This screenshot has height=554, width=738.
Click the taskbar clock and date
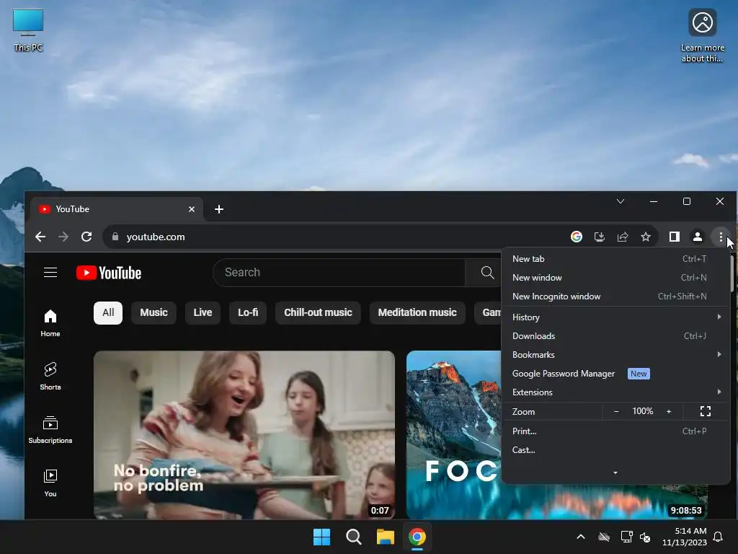pos(685,537)
